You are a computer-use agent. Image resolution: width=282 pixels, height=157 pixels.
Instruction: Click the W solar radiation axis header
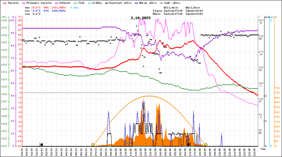pos(275,17)
